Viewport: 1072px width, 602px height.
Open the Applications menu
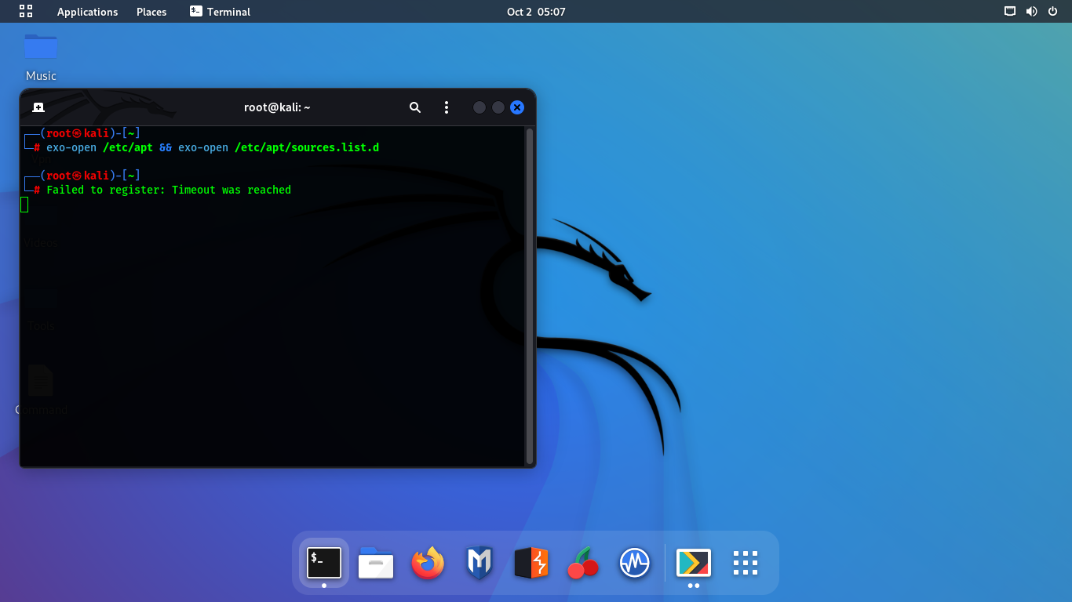point(87,11)
